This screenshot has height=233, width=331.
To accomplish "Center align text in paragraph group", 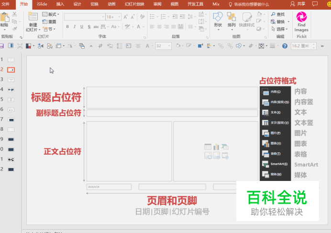I will (159, 27).
